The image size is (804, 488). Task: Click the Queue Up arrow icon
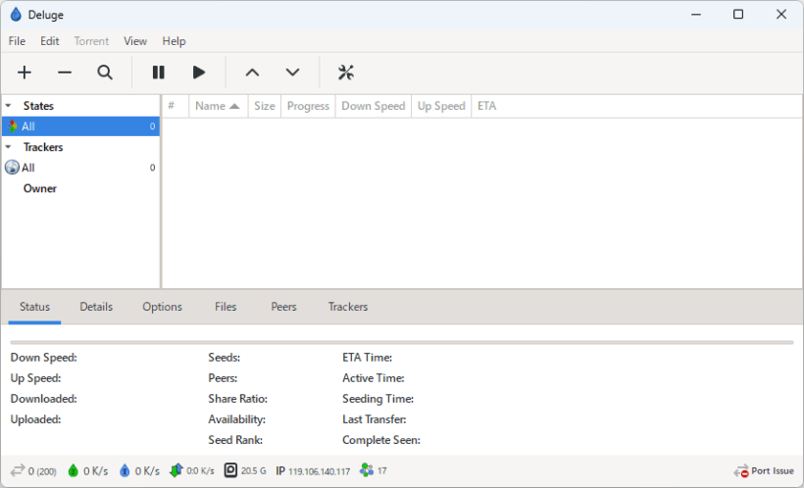pos(252,73)
